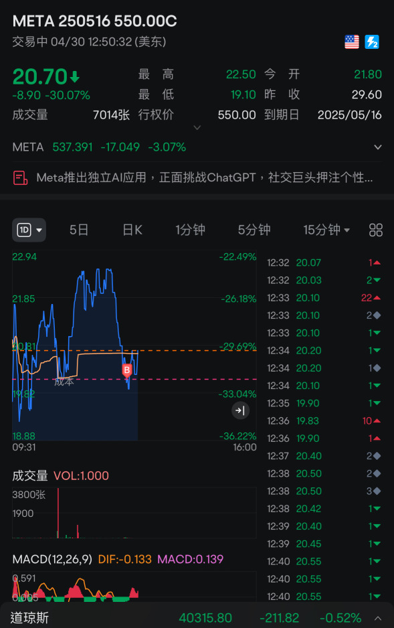Tap the MACD(12,26,9) indicator label
This screenshot has height=628, width=394.
[x=52, y=560]
